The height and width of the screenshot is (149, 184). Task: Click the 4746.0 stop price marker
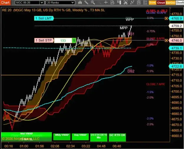(176, 41)
